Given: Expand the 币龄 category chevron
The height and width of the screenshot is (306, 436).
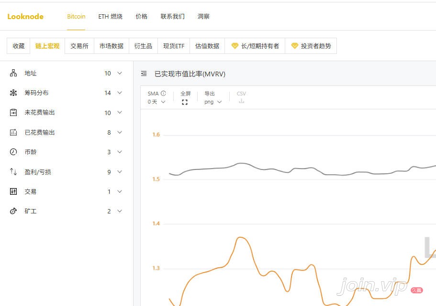Looking at the screenshot, I should pos(120,152).
